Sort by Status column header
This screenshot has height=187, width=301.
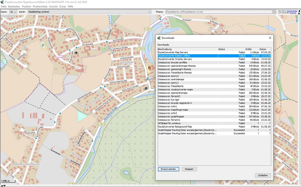(231, 49)
